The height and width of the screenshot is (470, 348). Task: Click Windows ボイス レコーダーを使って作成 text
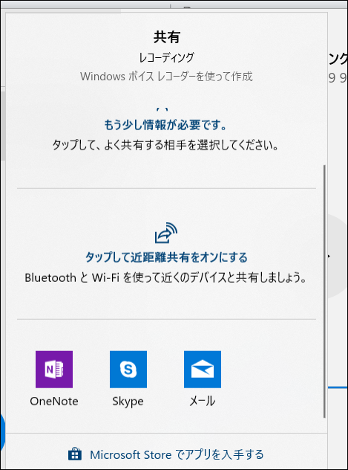pos(166,77)
